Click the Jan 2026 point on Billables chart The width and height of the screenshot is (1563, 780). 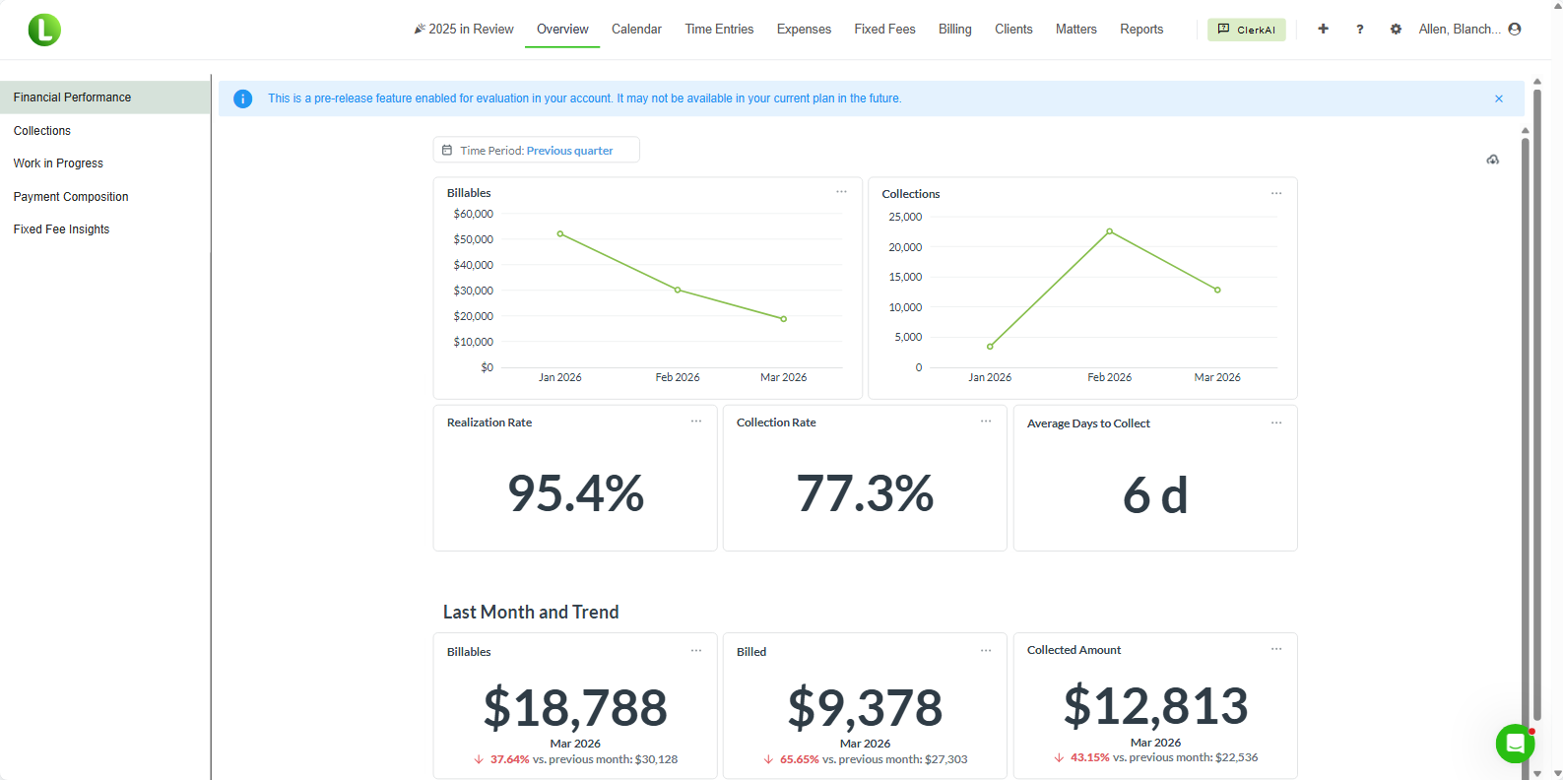coord(560,233)
